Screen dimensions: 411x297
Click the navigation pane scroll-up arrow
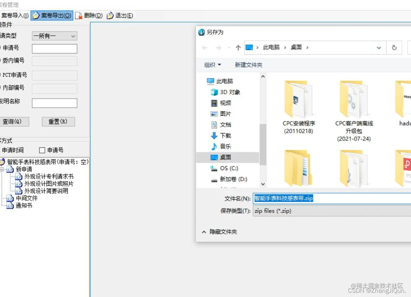[x=263, y=77]
